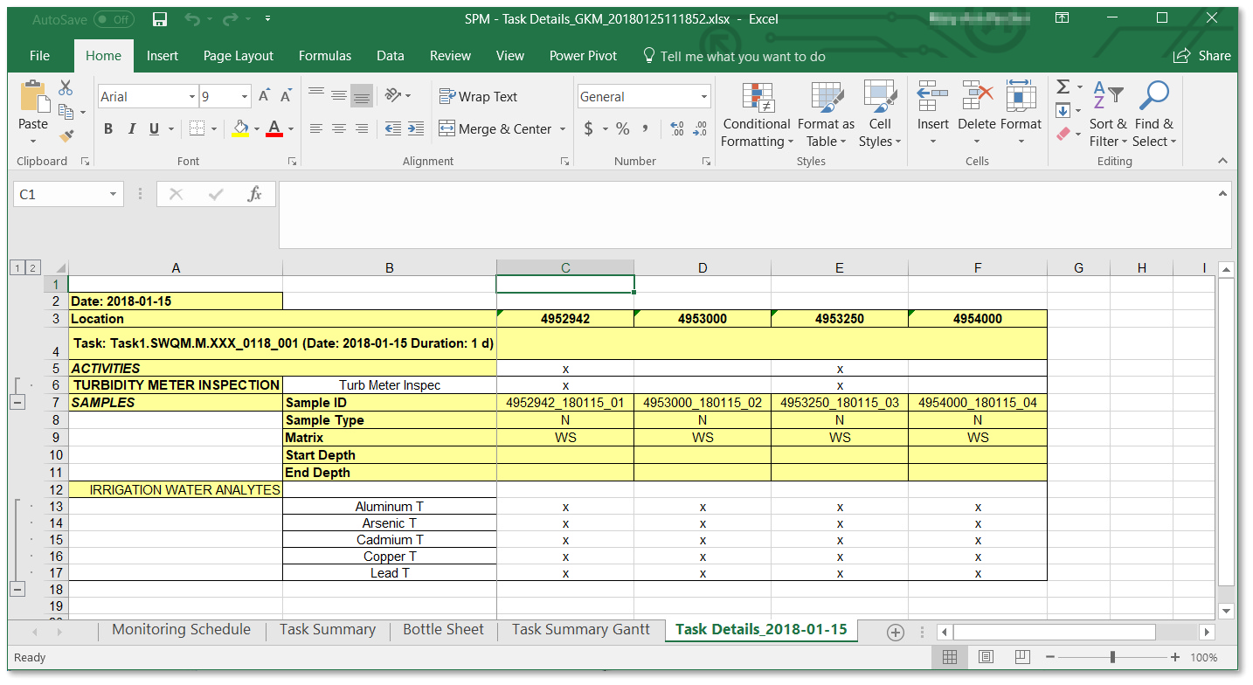Decrease decimal places
The height and width of the screenshot is (685, 1253).
click(700, 129)
